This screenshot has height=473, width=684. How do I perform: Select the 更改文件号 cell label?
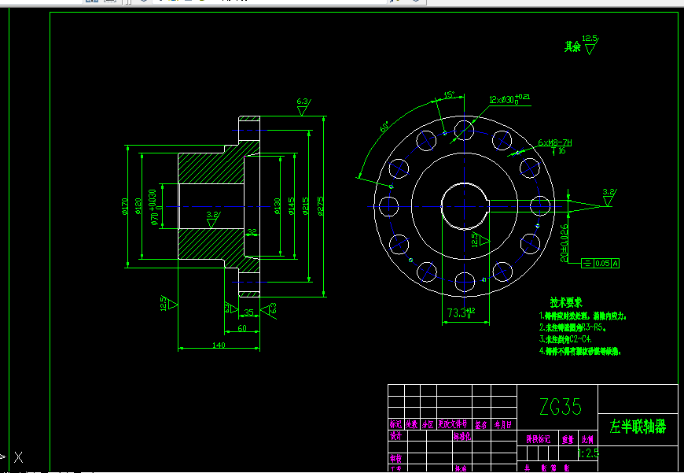click(x=453, y=423)
